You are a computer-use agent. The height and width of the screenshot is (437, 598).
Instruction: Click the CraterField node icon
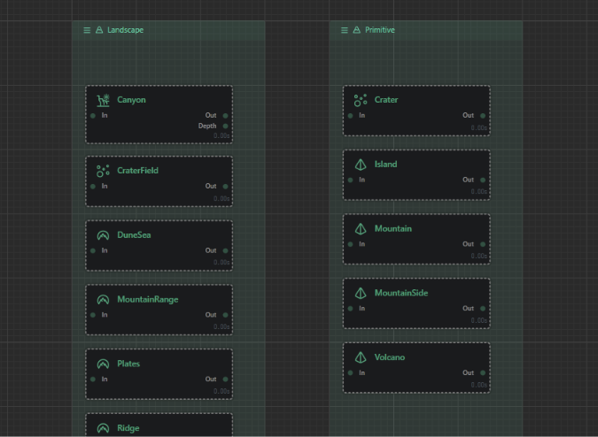103,171
